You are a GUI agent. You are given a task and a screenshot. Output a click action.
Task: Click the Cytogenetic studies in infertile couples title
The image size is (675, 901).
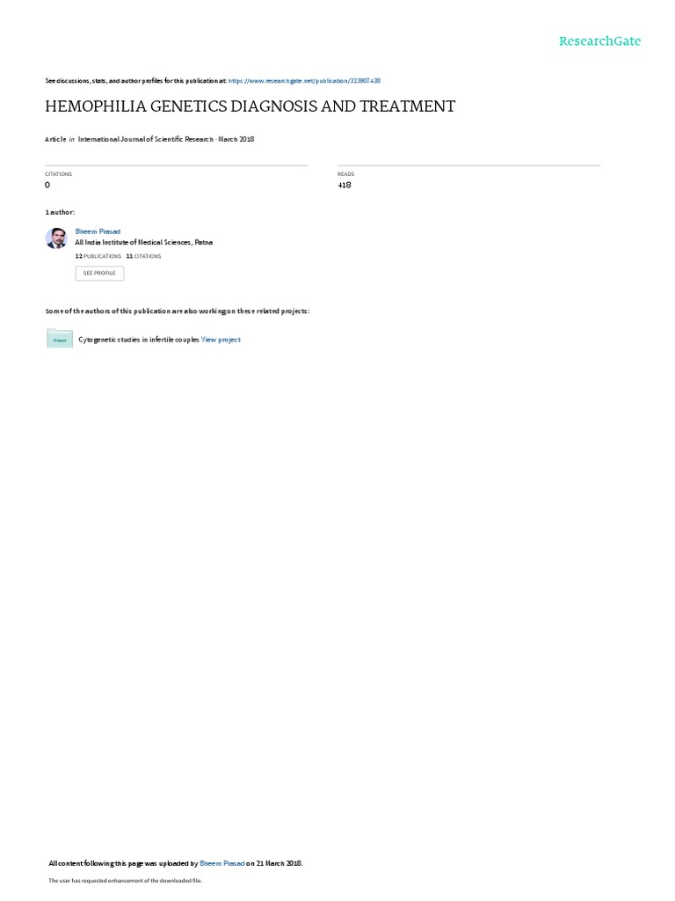(138, 340)
